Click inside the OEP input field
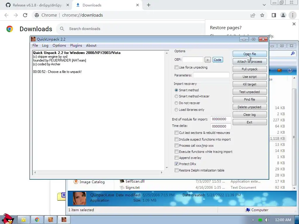 point(193,60)
